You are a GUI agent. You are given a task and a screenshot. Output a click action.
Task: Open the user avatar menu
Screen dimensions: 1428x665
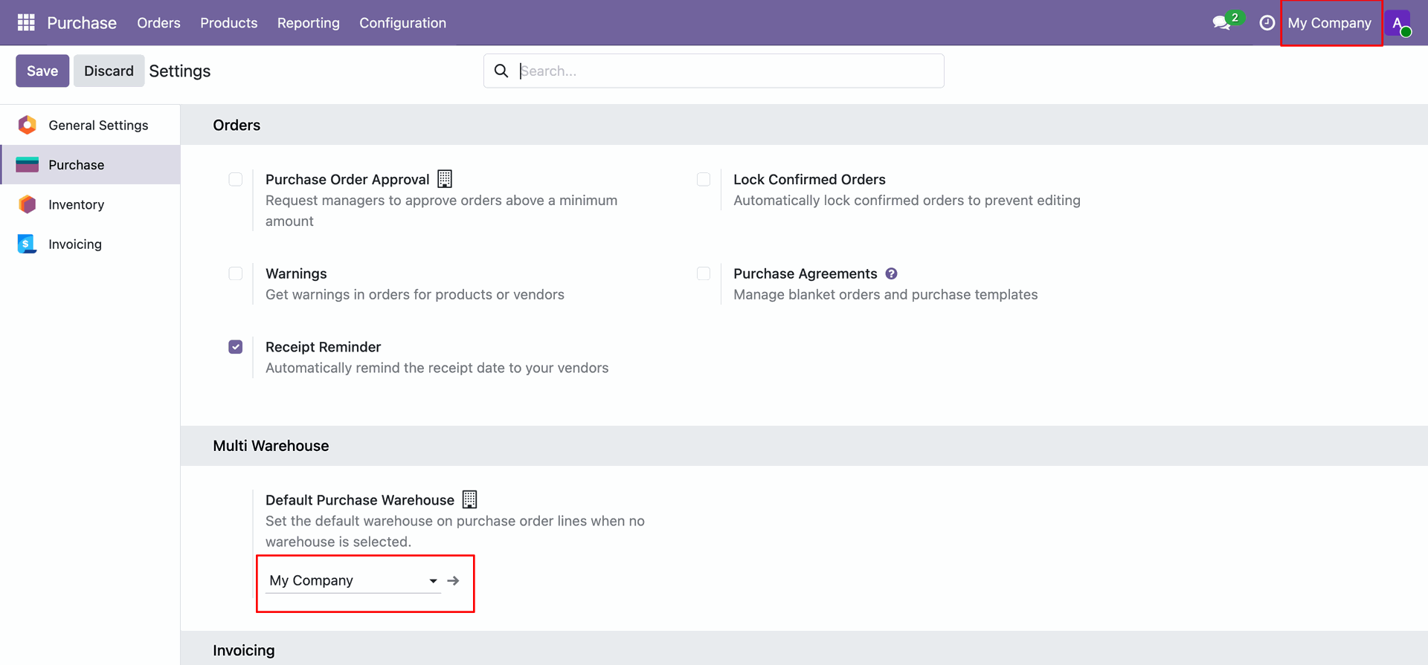[1398, 23]
